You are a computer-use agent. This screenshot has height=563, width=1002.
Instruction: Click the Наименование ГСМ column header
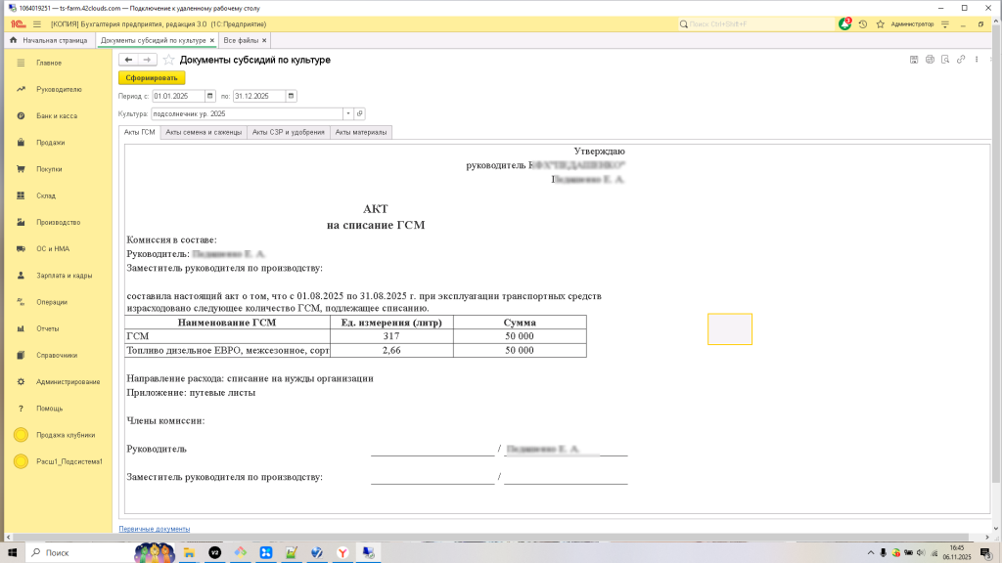tap(227, 323)
